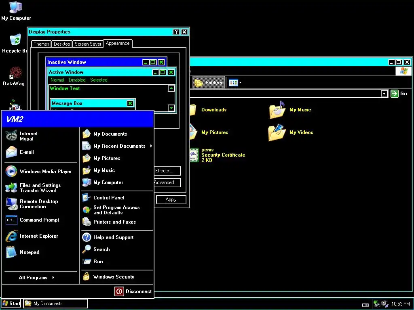Select the Appearance tab

point(118,44)
